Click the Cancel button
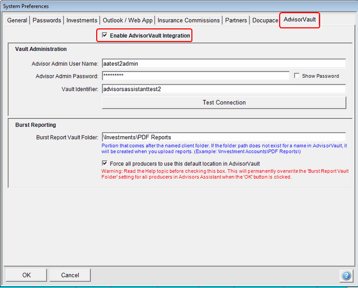This screenshot has height=288, width=358. point(70,275)
